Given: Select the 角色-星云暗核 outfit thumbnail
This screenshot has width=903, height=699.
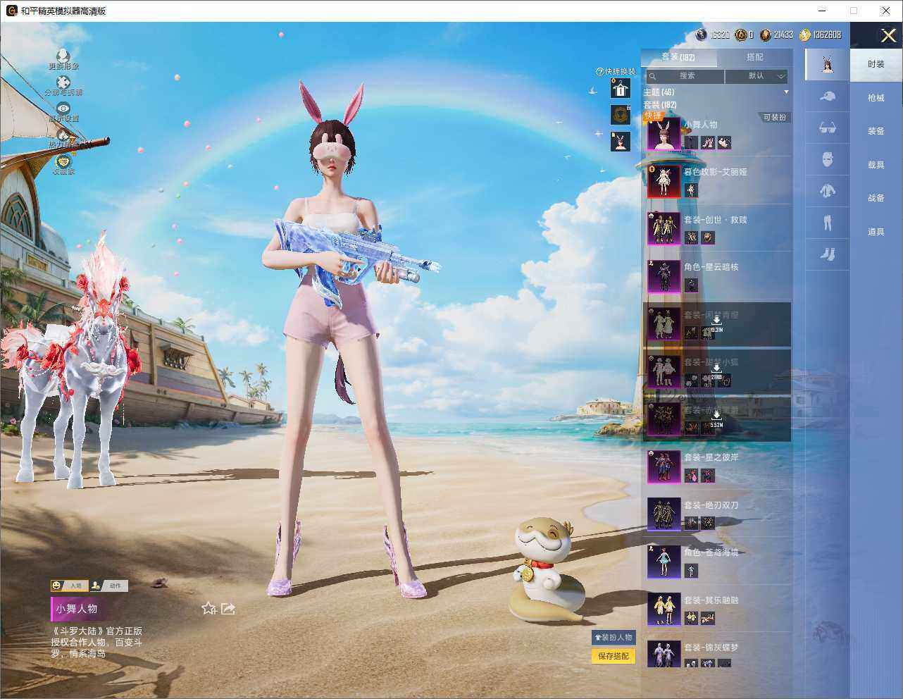Looking at the screenshot, I should click(664, 276).
